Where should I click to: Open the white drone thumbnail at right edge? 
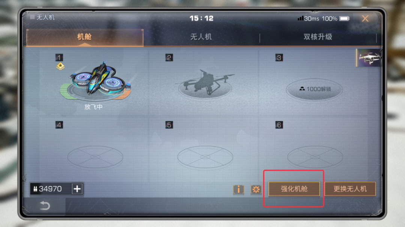(x=369, y=58)
